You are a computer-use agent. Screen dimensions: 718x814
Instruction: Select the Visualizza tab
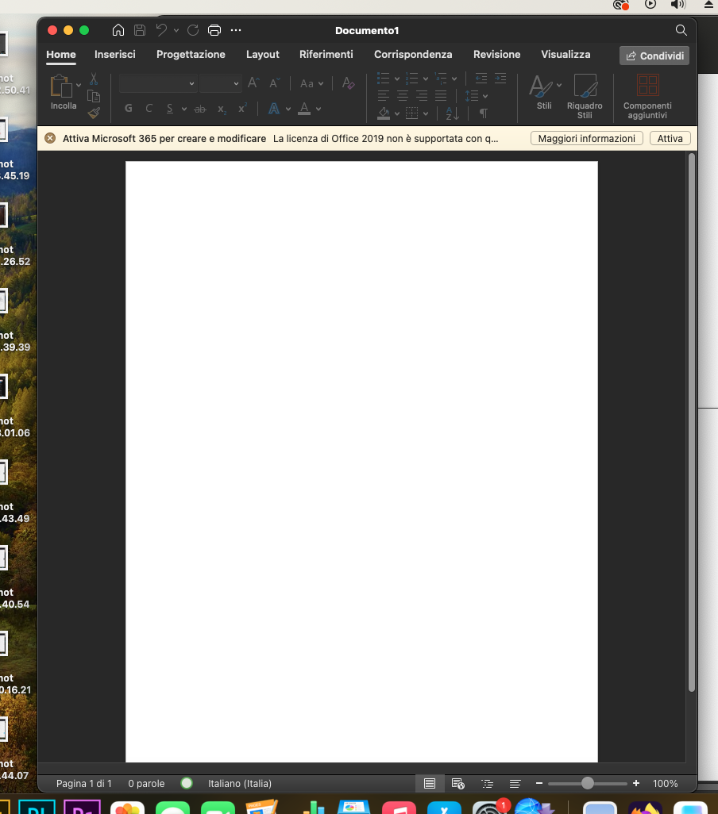coord(566,55)
